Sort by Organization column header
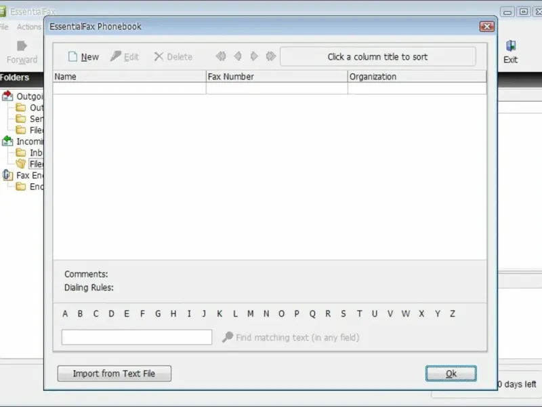The height and width of the screenshot is (407, 542). coord(417,77)
